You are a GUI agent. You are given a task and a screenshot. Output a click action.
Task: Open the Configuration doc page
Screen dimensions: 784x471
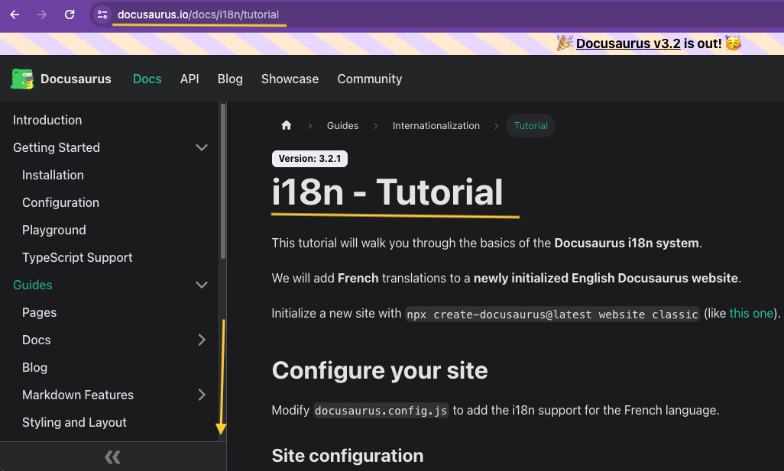60,202
